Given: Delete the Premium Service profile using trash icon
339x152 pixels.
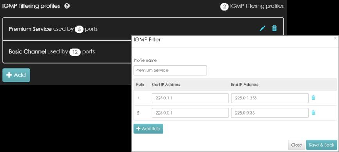Looking at the screenshot, I should point(274,28).
